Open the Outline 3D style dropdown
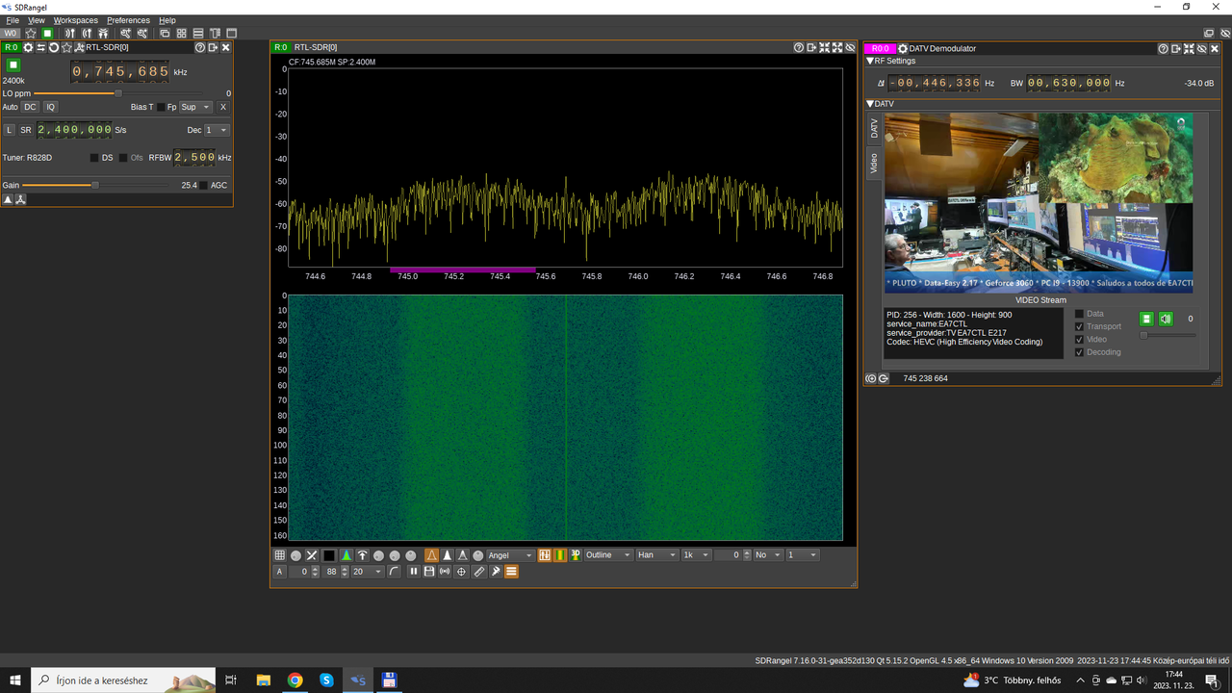This screenshot has width=1232, height=693. [608, 555]
